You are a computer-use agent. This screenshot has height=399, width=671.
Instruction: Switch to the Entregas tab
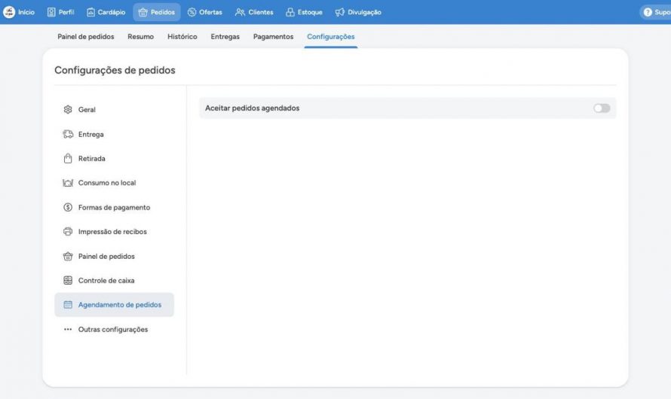pyautogui.click(x=225, y=37)
